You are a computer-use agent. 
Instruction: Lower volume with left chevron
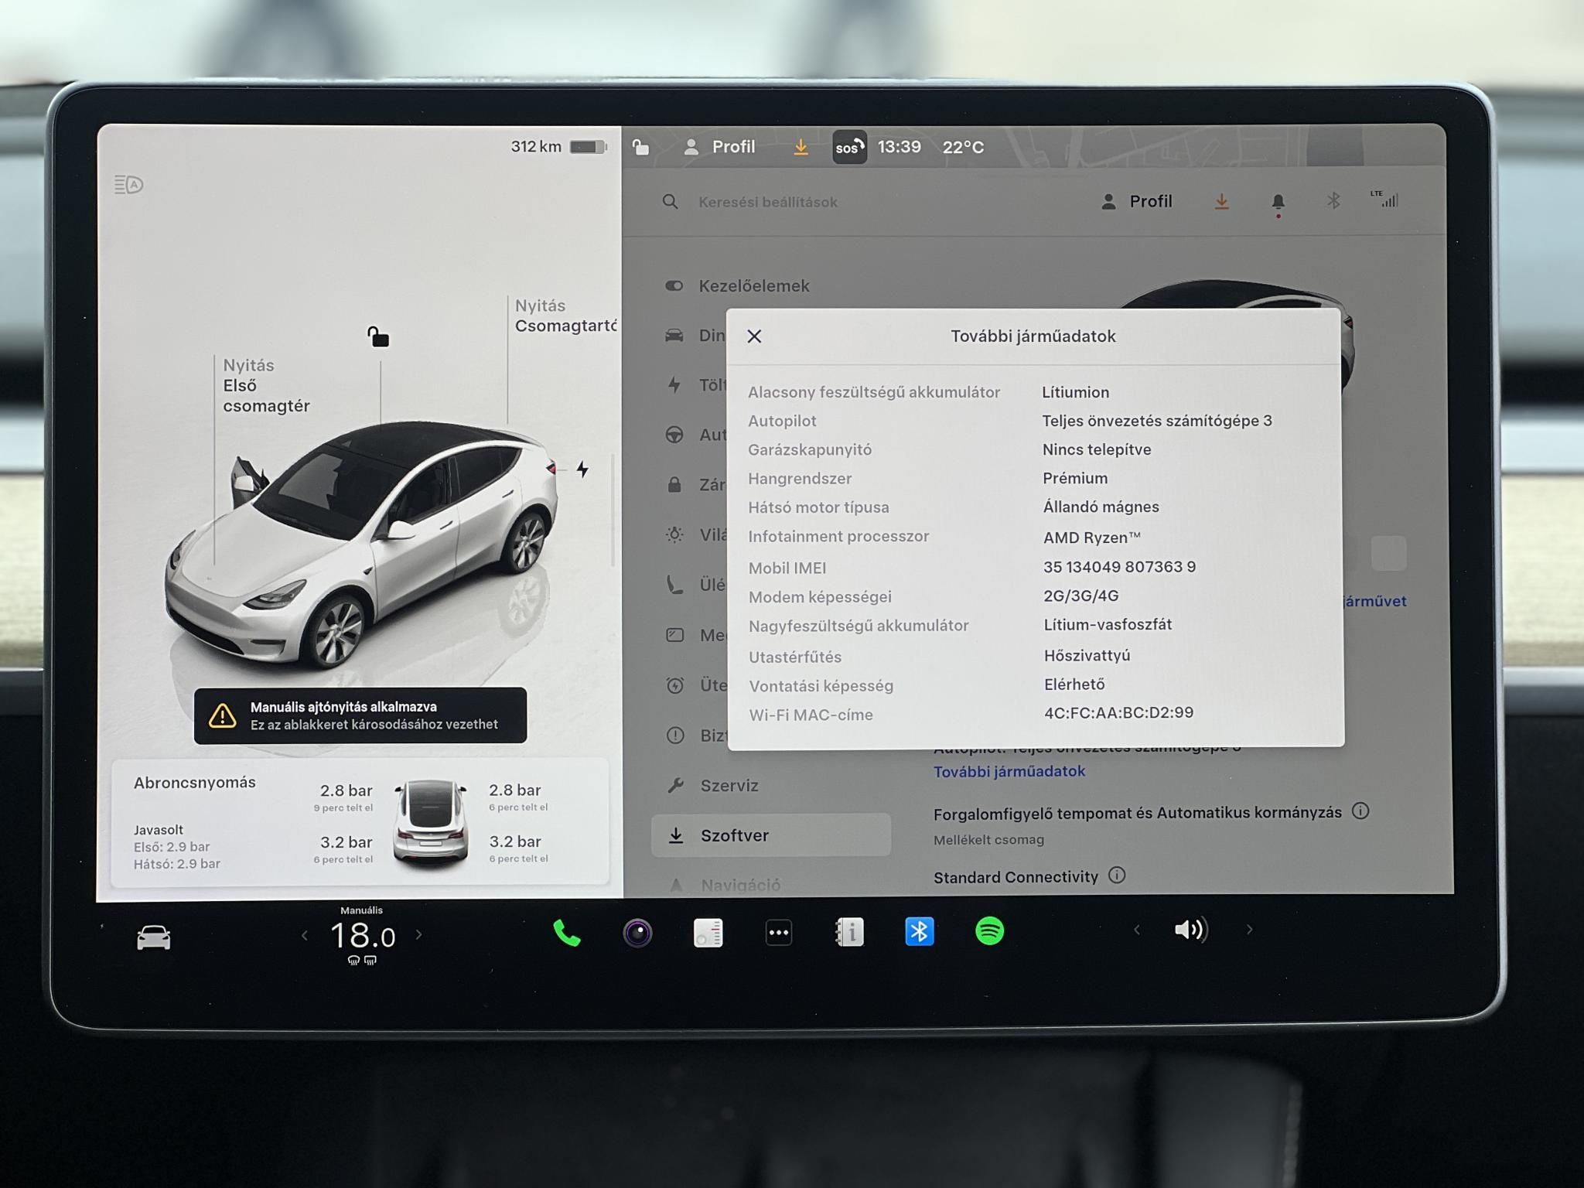pyautogui.click(x=1136, y=930)
